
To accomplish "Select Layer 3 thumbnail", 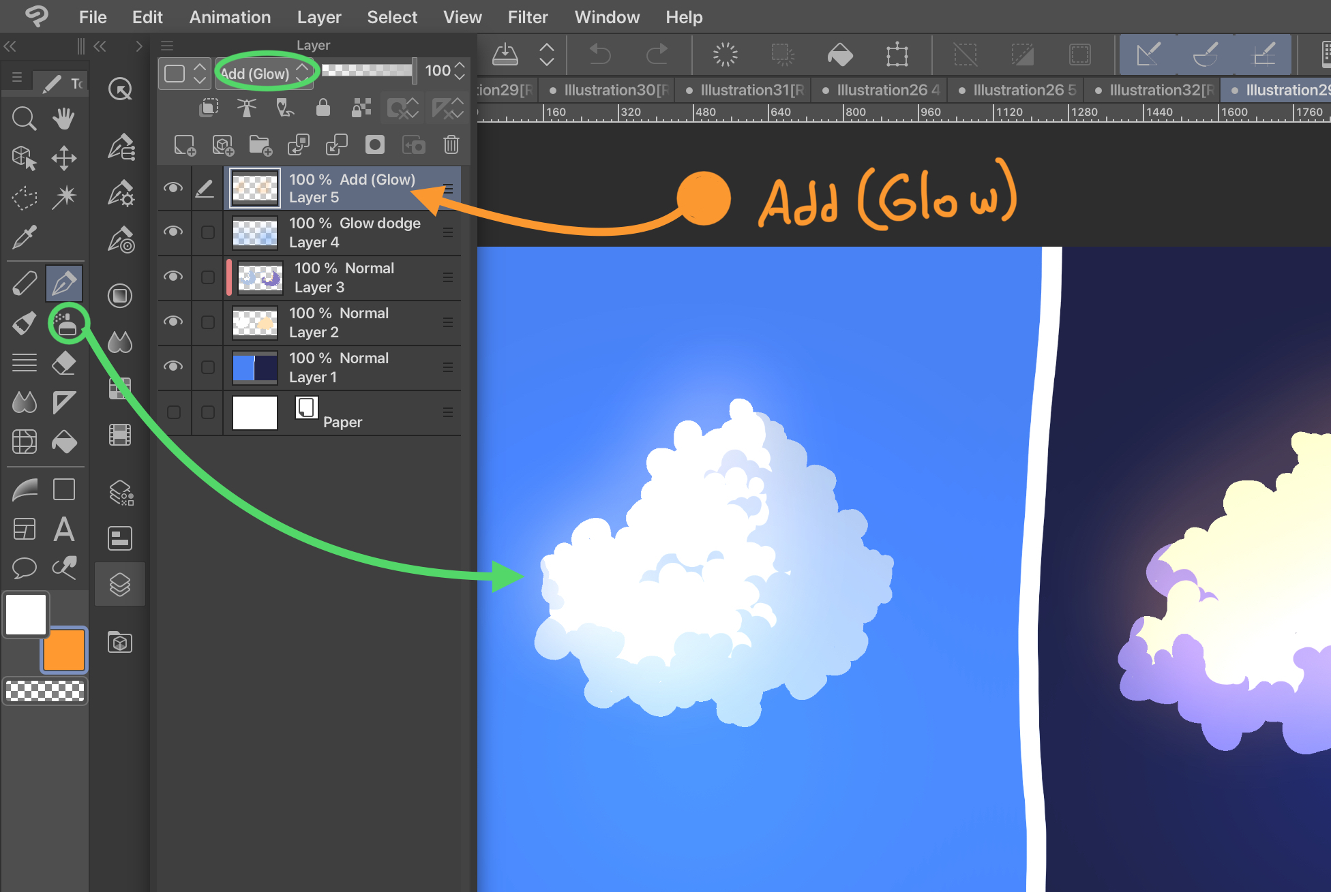I will [260, 277].
